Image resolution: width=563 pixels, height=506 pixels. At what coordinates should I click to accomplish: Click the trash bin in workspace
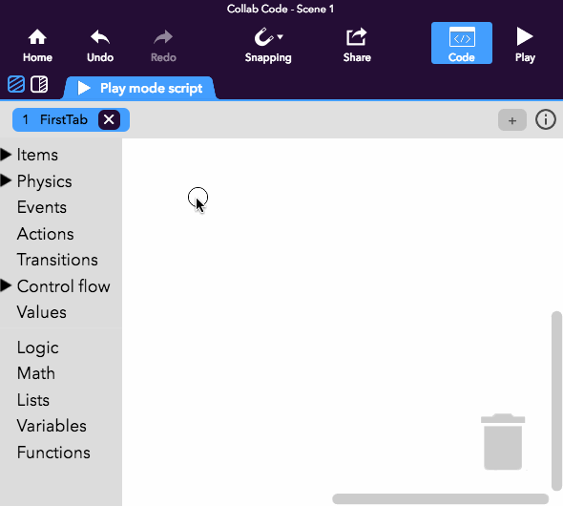(x=503, y=442)
